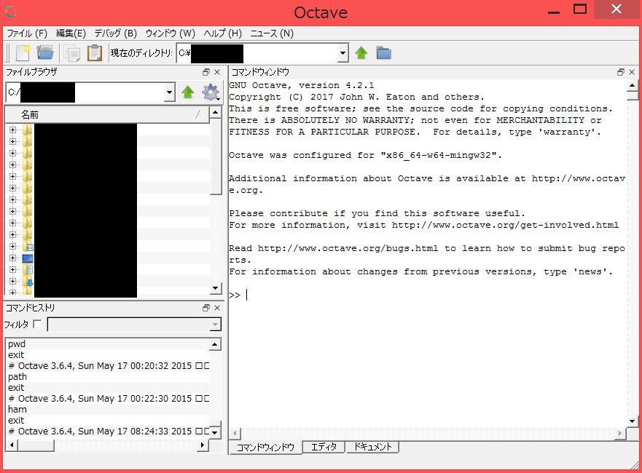Expand the first folder in the file browser
The image size is (642, 473).
coord(12,130)
